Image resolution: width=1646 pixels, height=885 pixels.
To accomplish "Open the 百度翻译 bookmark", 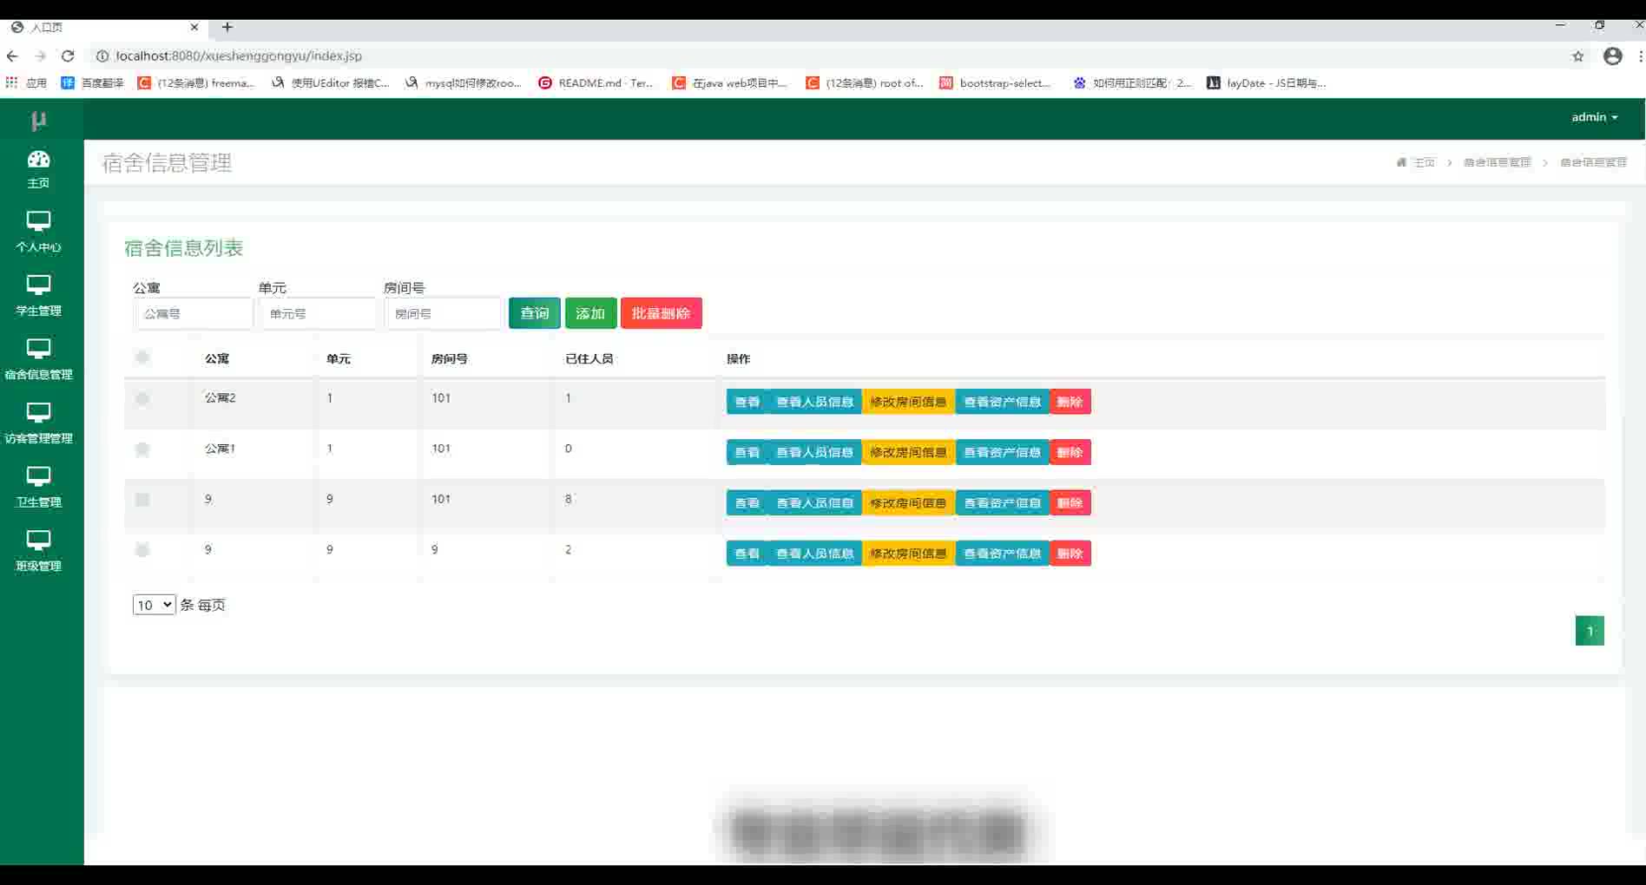I will pyautogui.click(x=92, y=82).
